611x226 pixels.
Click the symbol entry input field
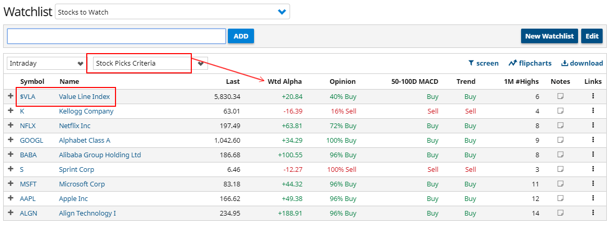click(x=116, y=36)
